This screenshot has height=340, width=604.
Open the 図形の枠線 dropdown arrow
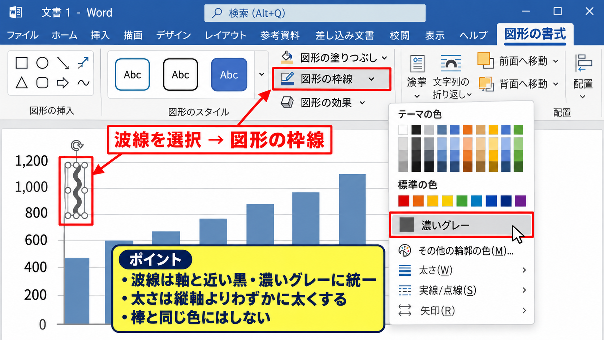click(371, 79)
